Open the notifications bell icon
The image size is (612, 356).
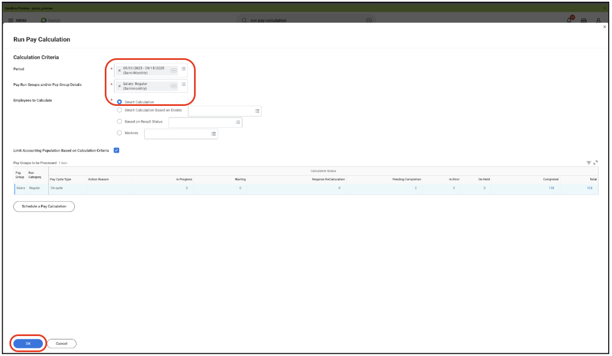click(569, 21)
